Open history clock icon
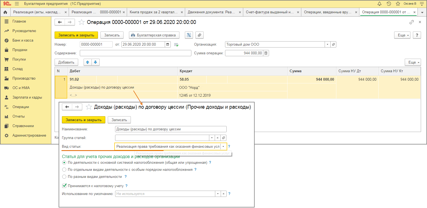427x208 pixels. [x=389, y=4]
